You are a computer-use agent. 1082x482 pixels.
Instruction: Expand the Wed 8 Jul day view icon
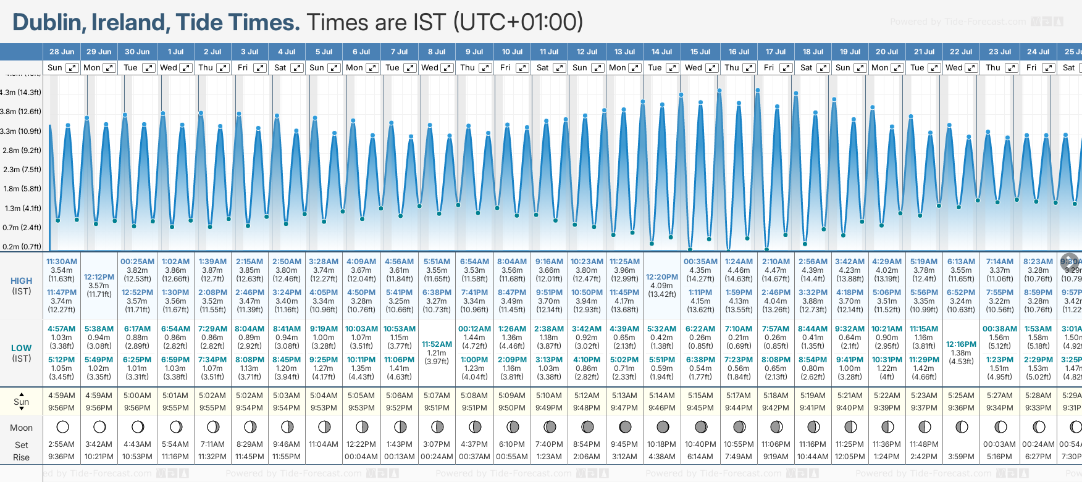pos(447,68)
